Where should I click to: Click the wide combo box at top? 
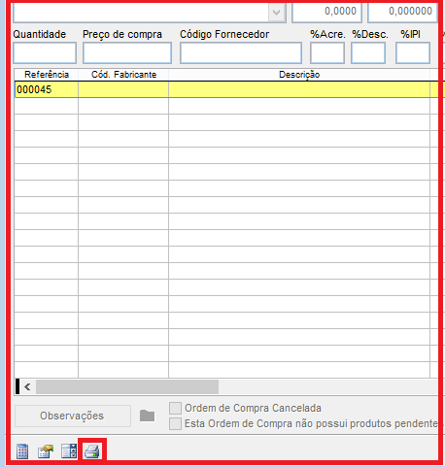tap(150, 13)
